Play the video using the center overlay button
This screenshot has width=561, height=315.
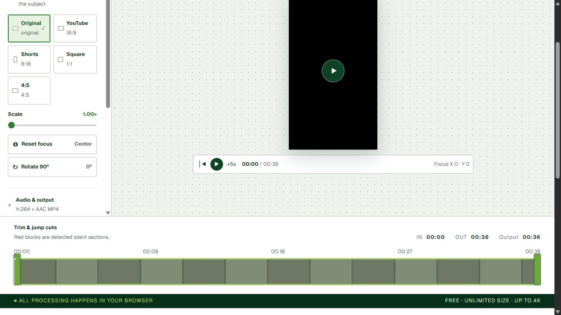click(333, 71)
